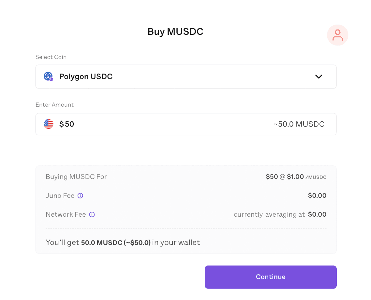This screenshot has width=371, height=300.
Task: Show Network Fee info tooltip icon
Action: pos(92,214)
